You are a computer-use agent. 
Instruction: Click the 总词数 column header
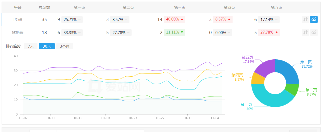tap(44, 7)
